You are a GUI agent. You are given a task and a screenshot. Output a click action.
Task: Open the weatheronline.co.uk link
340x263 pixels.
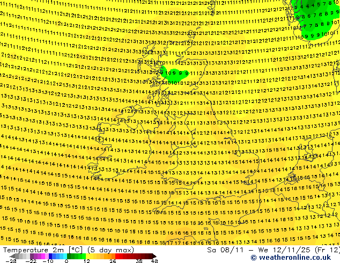tap(291, 258)
